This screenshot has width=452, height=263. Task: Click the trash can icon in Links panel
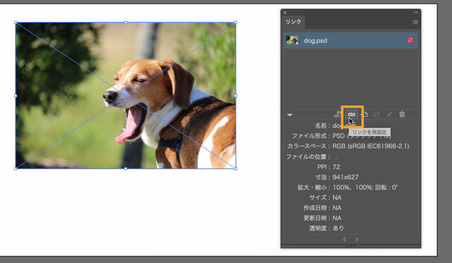[x=402, y=114]
